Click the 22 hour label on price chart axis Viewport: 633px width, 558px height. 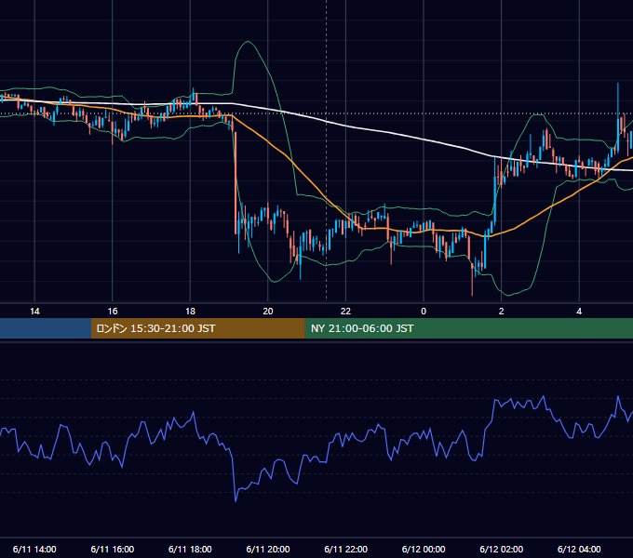point(345,312)
